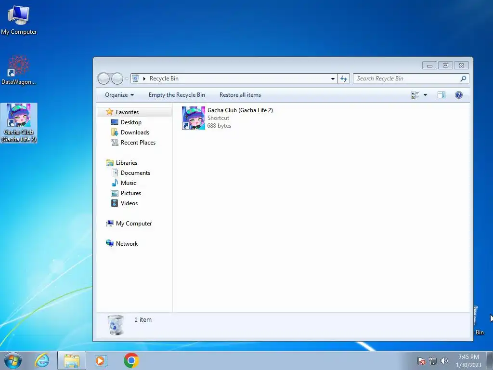Click the Recycle Bin icon in the address bar

(135, 79)
